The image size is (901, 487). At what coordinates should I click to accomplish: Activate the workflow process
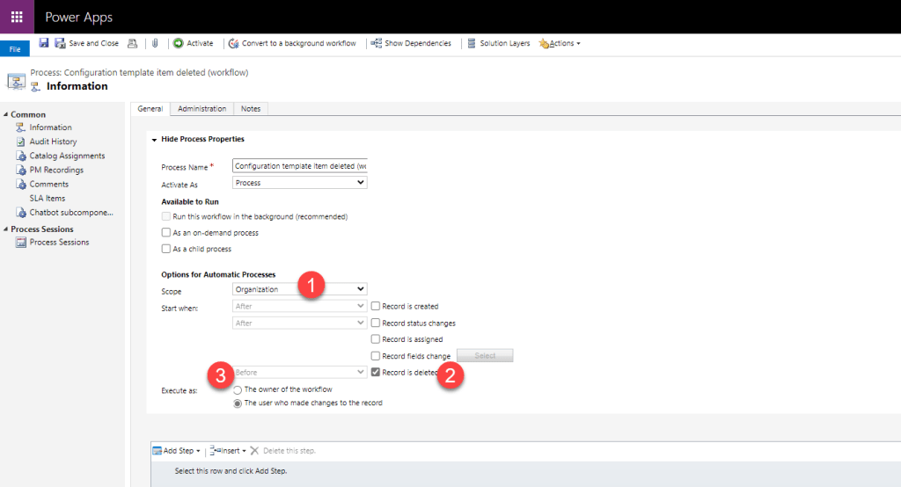pyautogui.click(x=194, y=43)
